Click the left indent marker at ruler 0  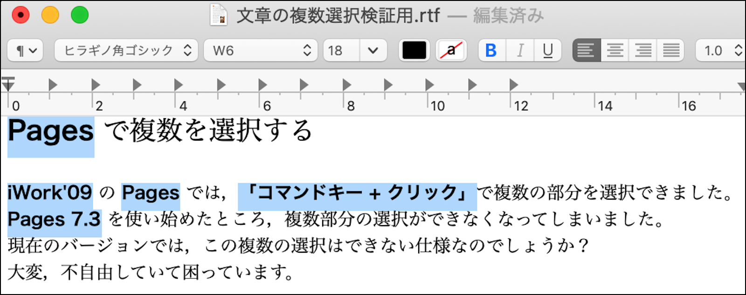pyautogui.click(x=8, y=85)
